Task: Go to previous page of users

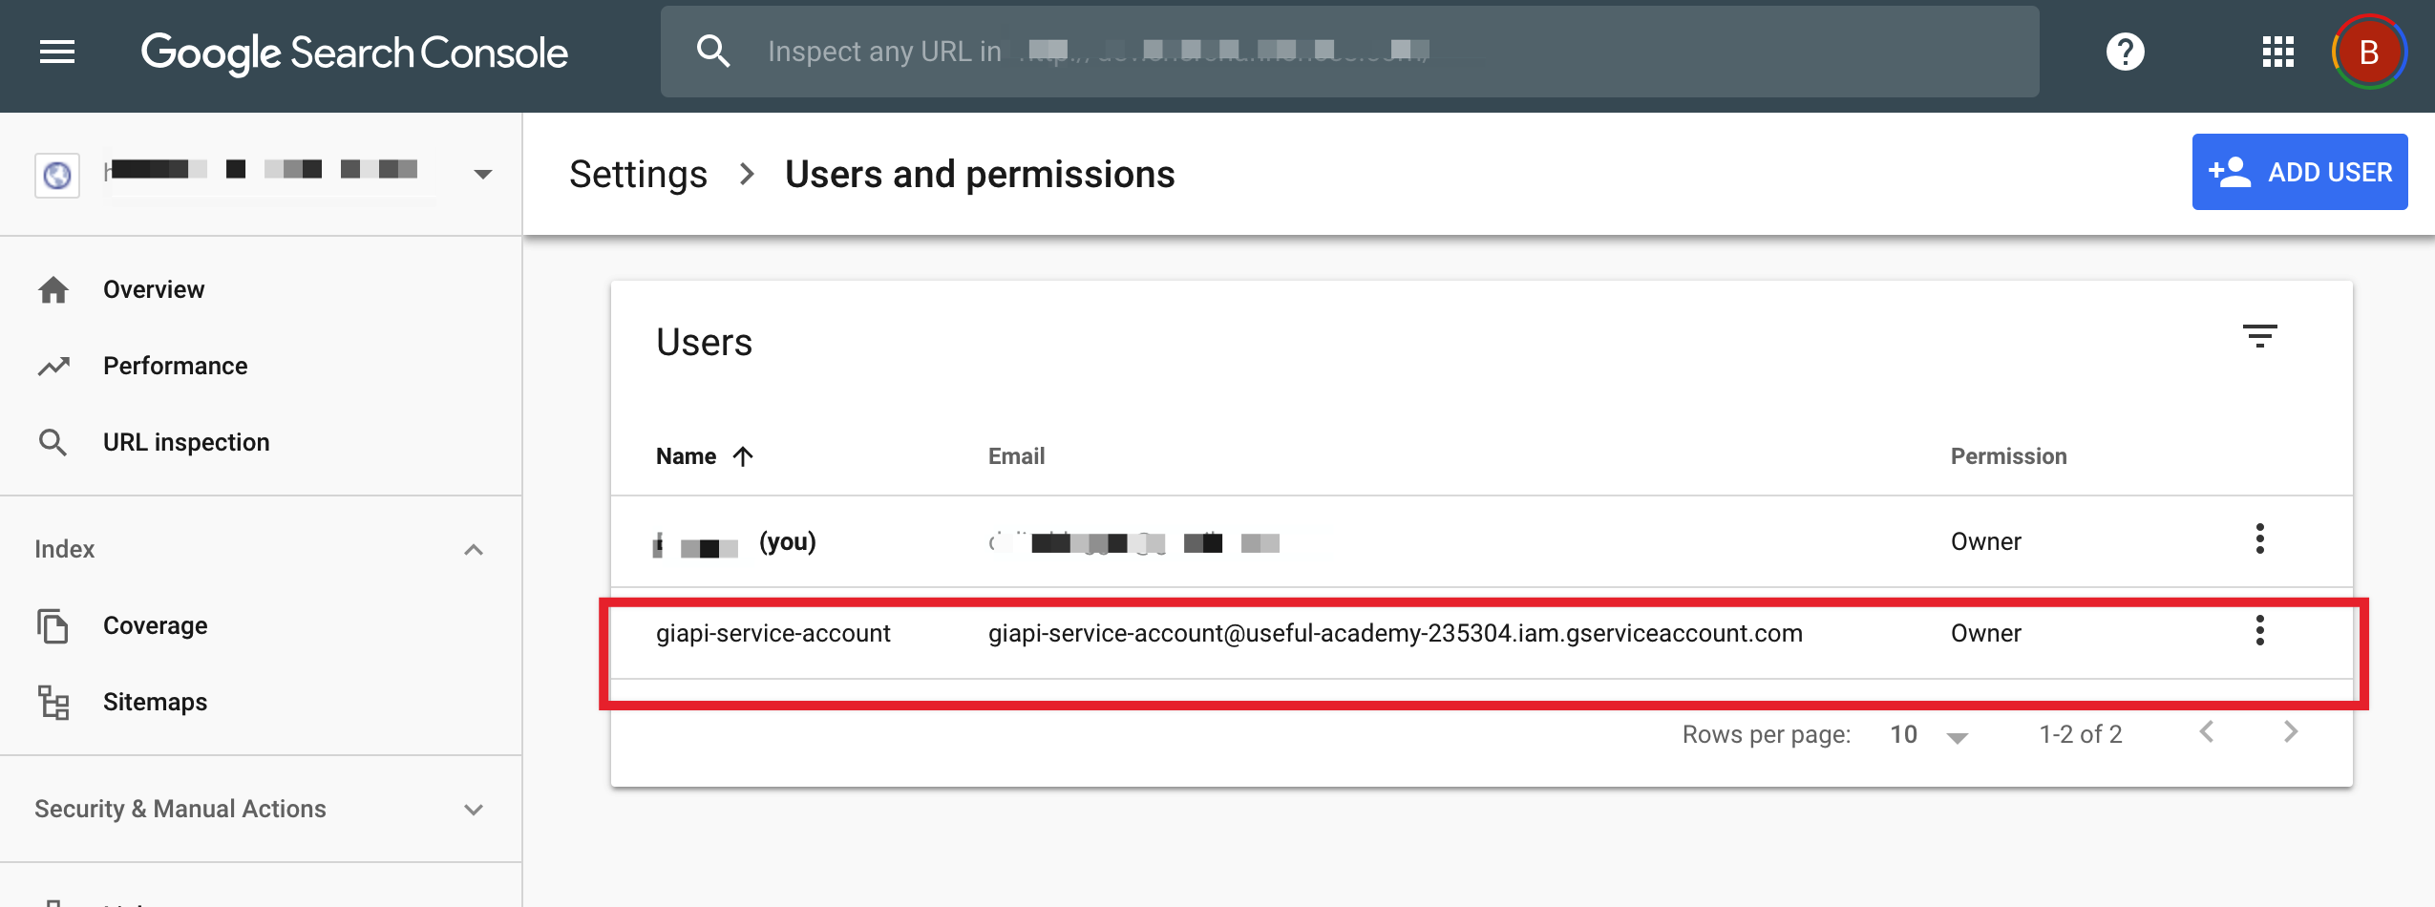Action: point(2206,732)
